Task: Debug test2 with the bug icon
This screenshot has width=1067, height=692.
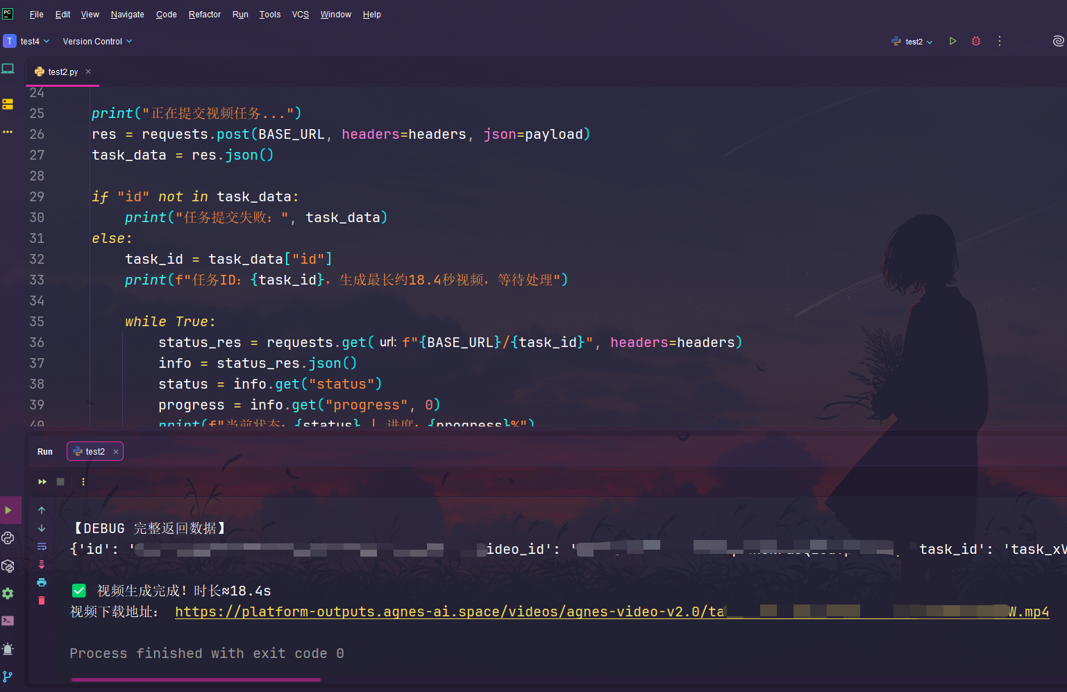Action: (x=976, y=41)
